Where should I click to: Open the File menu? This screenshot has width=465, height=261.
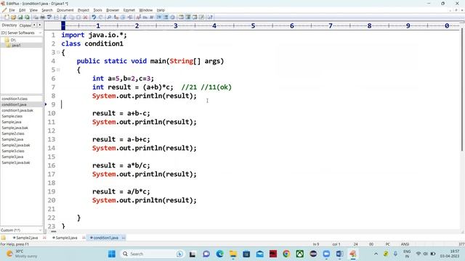point(12,10)
